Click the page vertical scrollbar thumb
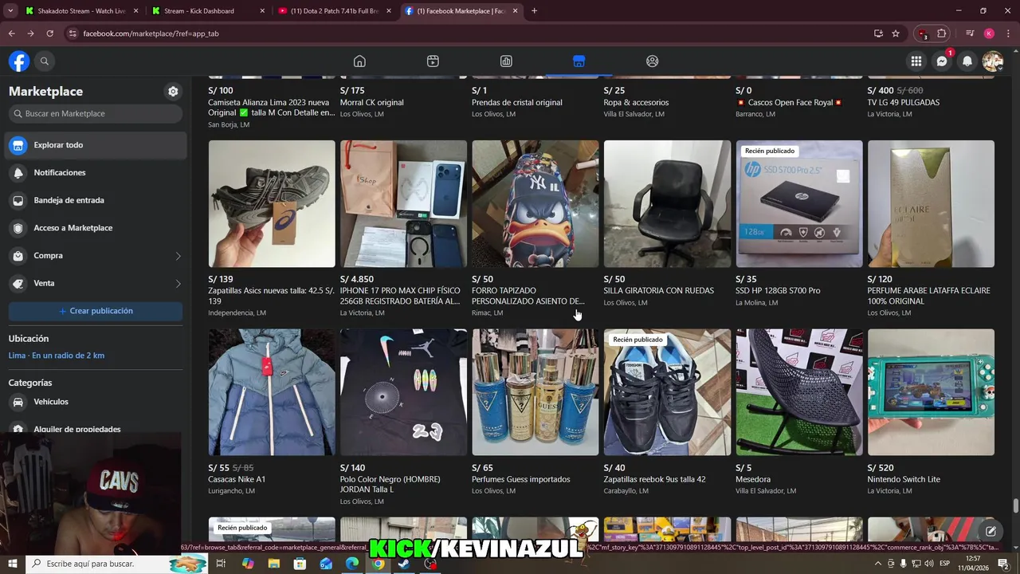The width and height of the screenshot is (1020, 574). click(1015, 506)
